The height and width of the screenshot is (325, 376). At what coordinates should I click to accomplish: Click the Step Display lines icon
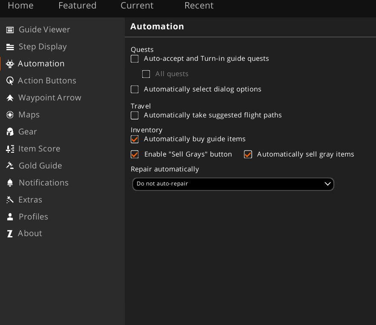[x=10, y=47]
